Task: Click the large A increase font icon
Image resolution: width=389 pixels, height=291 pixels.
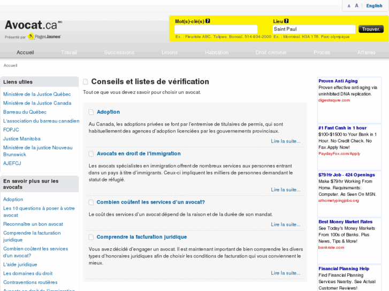Action: point(357,6)
